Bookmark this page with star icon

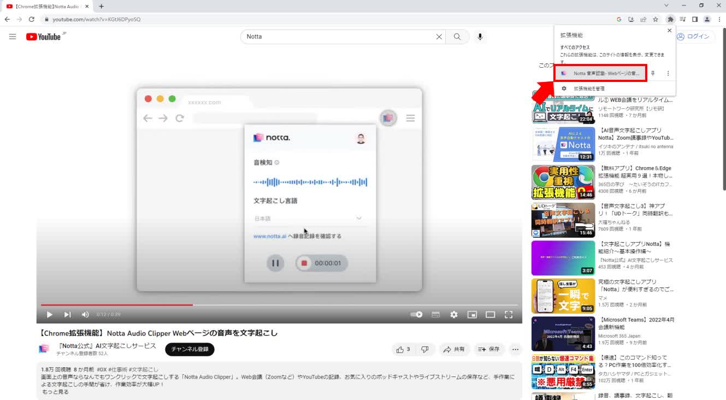point(656,19)
